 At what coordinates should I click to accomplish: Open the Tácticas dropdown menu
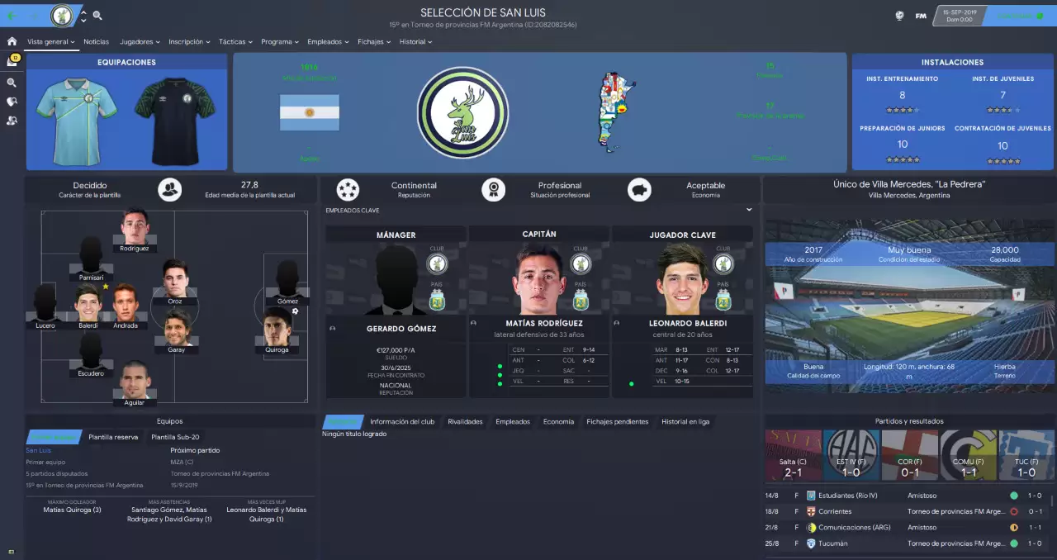236,41
